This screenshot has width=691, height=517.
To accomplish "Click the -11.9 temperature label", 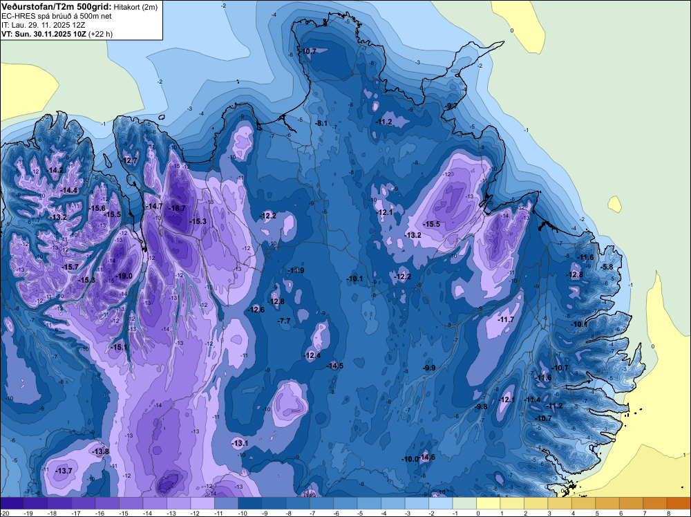I will [296, 270].
